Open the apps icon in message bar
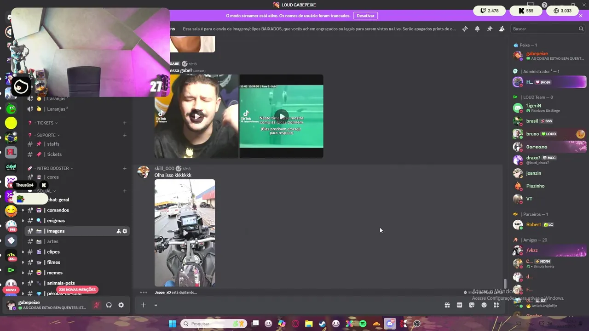The height and width of the screenshot is (331, 589). [x=497, y=305]
